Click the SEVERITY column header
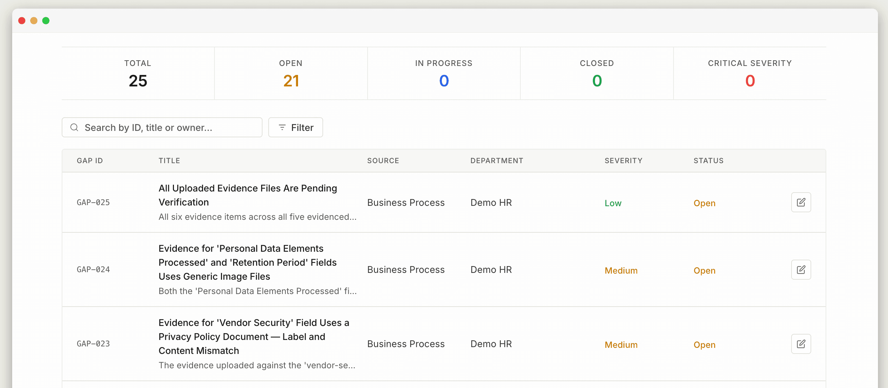888x388 pixels. [x=623, y=161]
